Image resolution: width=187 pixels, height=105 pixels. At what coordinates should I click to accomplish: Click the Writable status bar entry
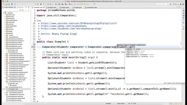[x=108, y=104]
